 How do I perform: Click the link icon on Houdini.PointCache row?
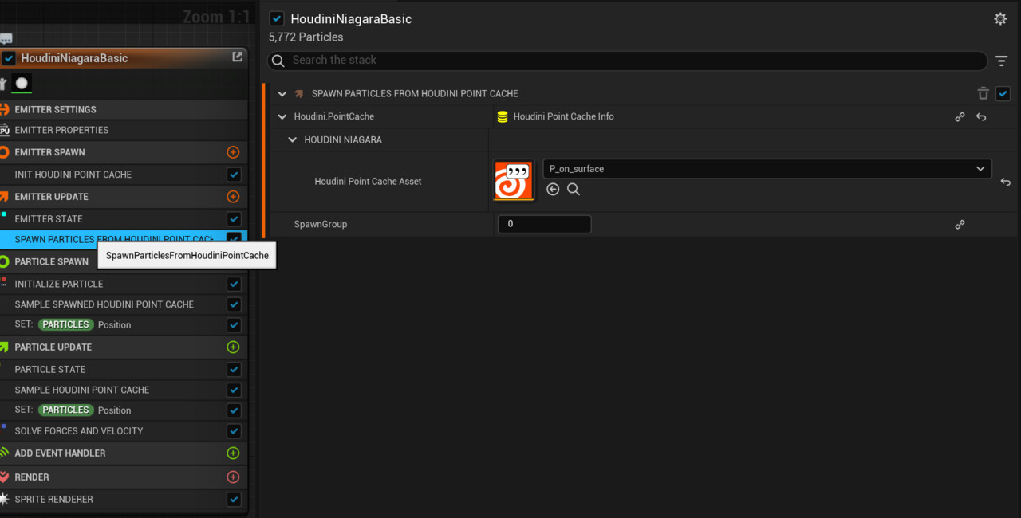[x=960, y=116]
